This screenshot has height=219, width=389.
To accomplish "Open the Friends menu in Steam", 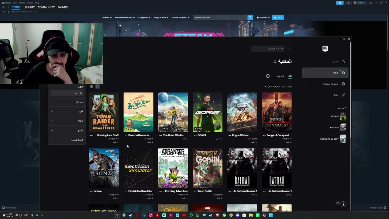I will click(22, 3).
